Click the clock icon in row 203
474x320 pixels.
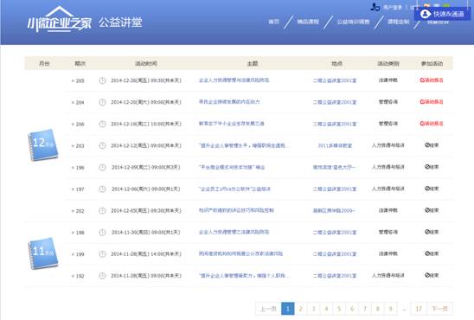[x=102, y=145]
